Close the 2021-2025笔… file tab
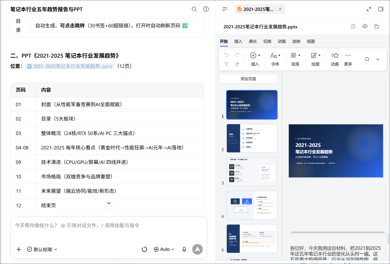390x264 pixels. (x=280, y=9)
